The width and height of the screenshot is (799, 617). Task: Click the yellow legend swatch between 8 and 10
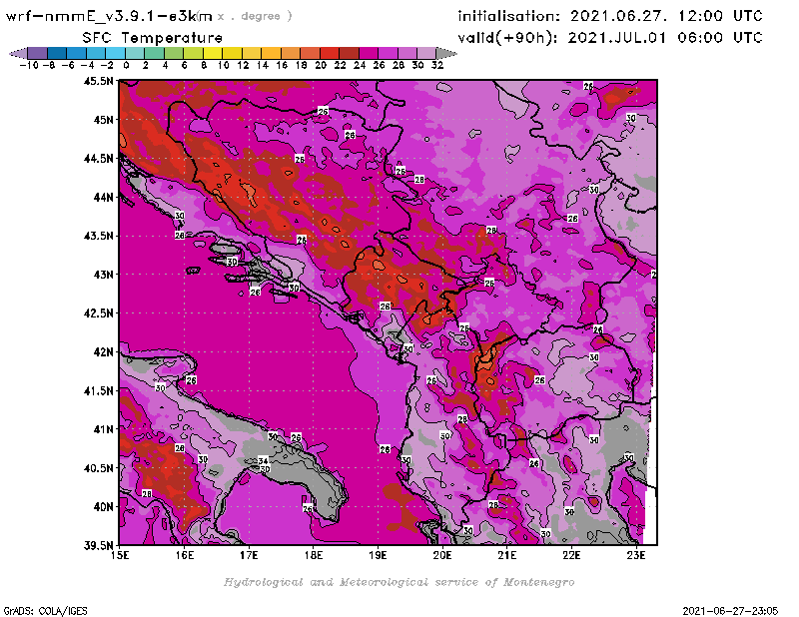coord(213,53)
